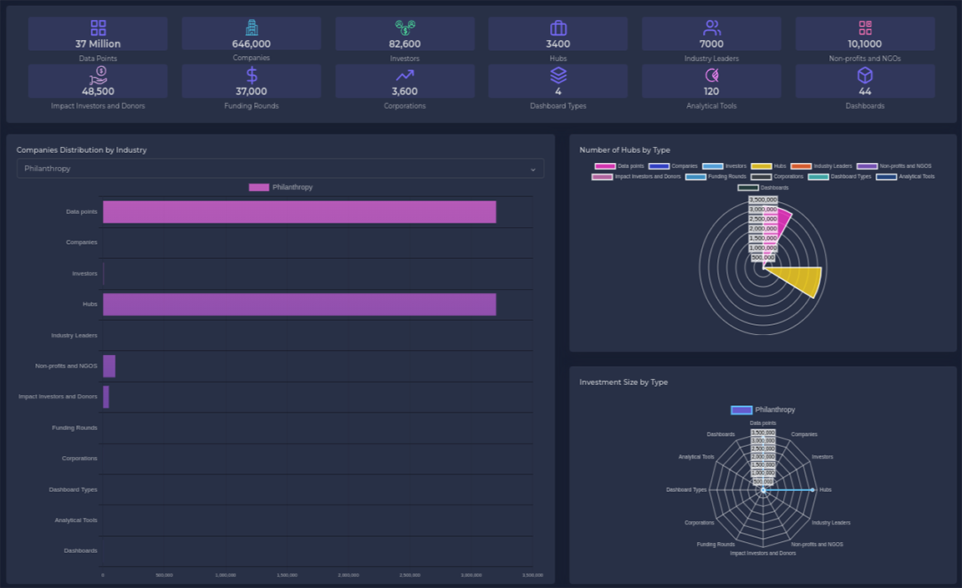Click the Dashboard Types layers icon
The width and height of the screenshot is (962, 588).
[x=558, y=75]
